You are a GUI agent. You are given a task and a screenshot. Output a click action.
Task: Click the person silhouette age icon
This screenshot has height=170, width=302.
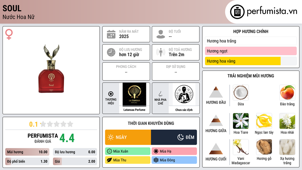pyautogui.click(x=161, y=34)
